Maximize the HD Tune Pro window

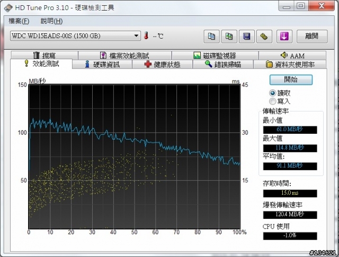click(301, 6)
